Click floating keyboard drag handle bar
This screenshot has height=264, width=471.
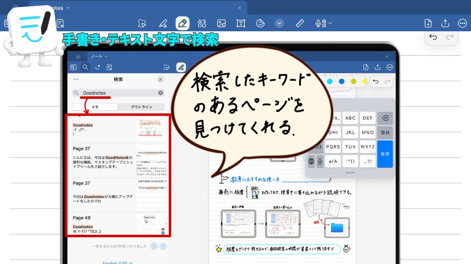[350, 172]
